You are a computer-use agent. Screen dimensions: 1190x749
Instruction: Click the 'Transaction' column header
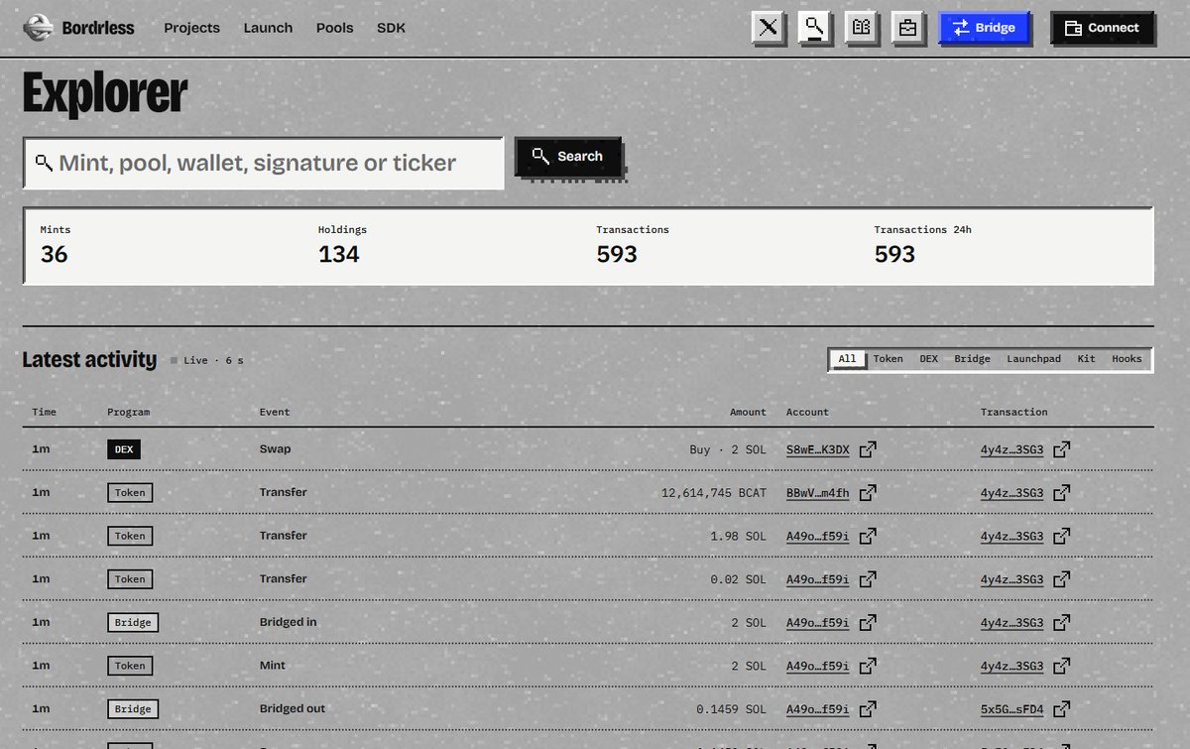coord(1013,412)
